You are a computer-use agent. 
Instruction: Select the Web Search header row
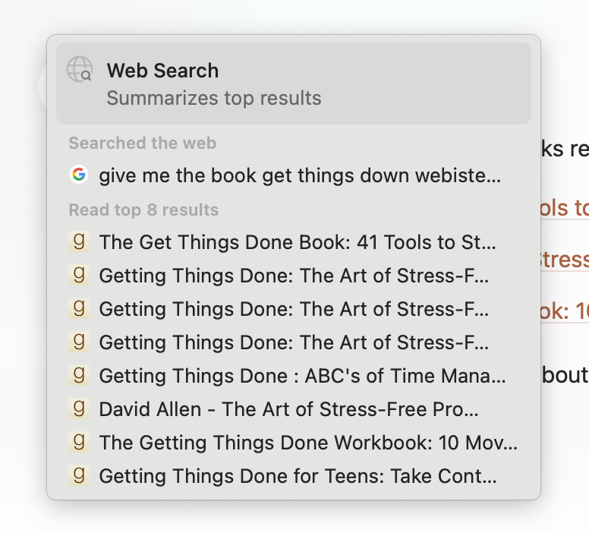(x=294, y=83)
